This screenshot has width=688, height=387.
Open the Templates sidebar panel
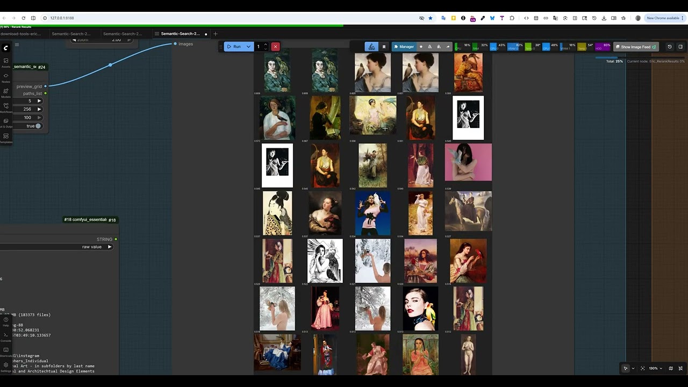click(x=6, y=138)
